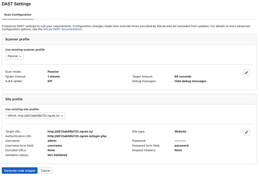259x176 pixels.
Task: Click the Cancel button
Action: click(x=45, y=171)
